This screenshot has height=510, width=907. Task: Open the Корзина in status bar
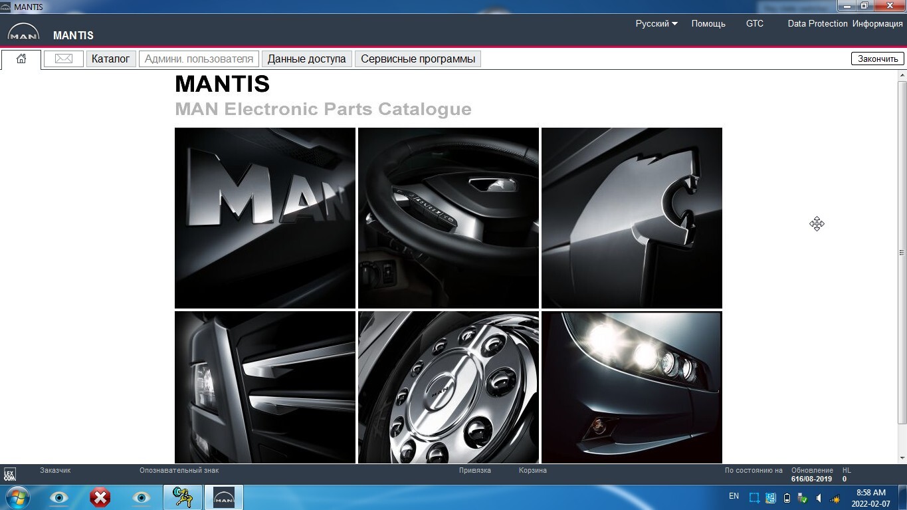533,470
